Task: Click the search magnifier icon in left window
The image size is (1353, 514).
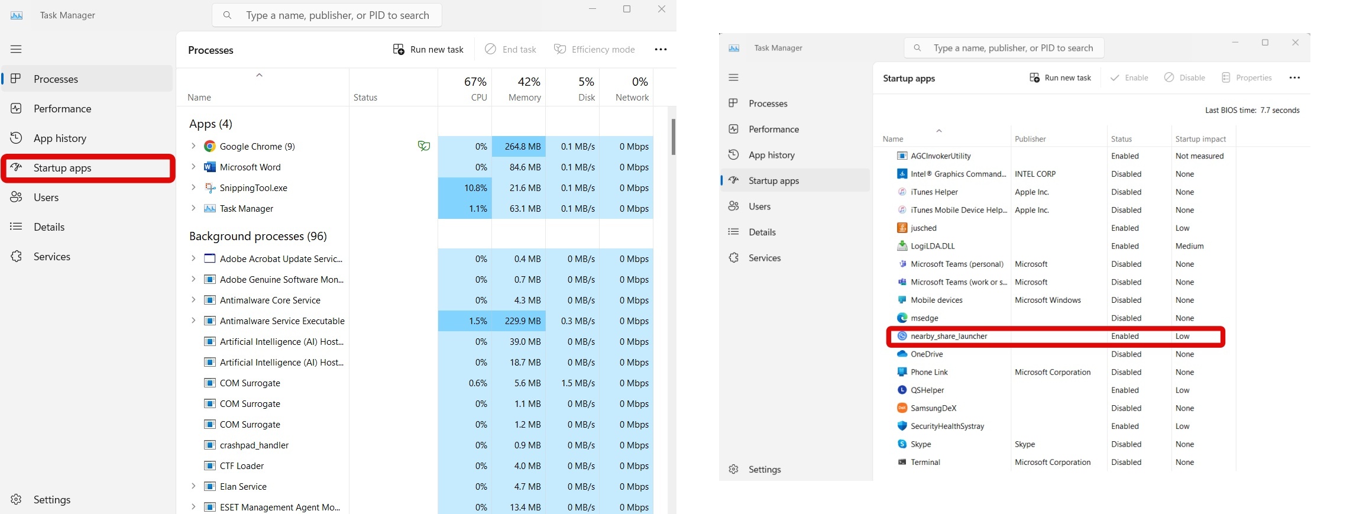Action: pyautogui.click(x=227, y=15)
